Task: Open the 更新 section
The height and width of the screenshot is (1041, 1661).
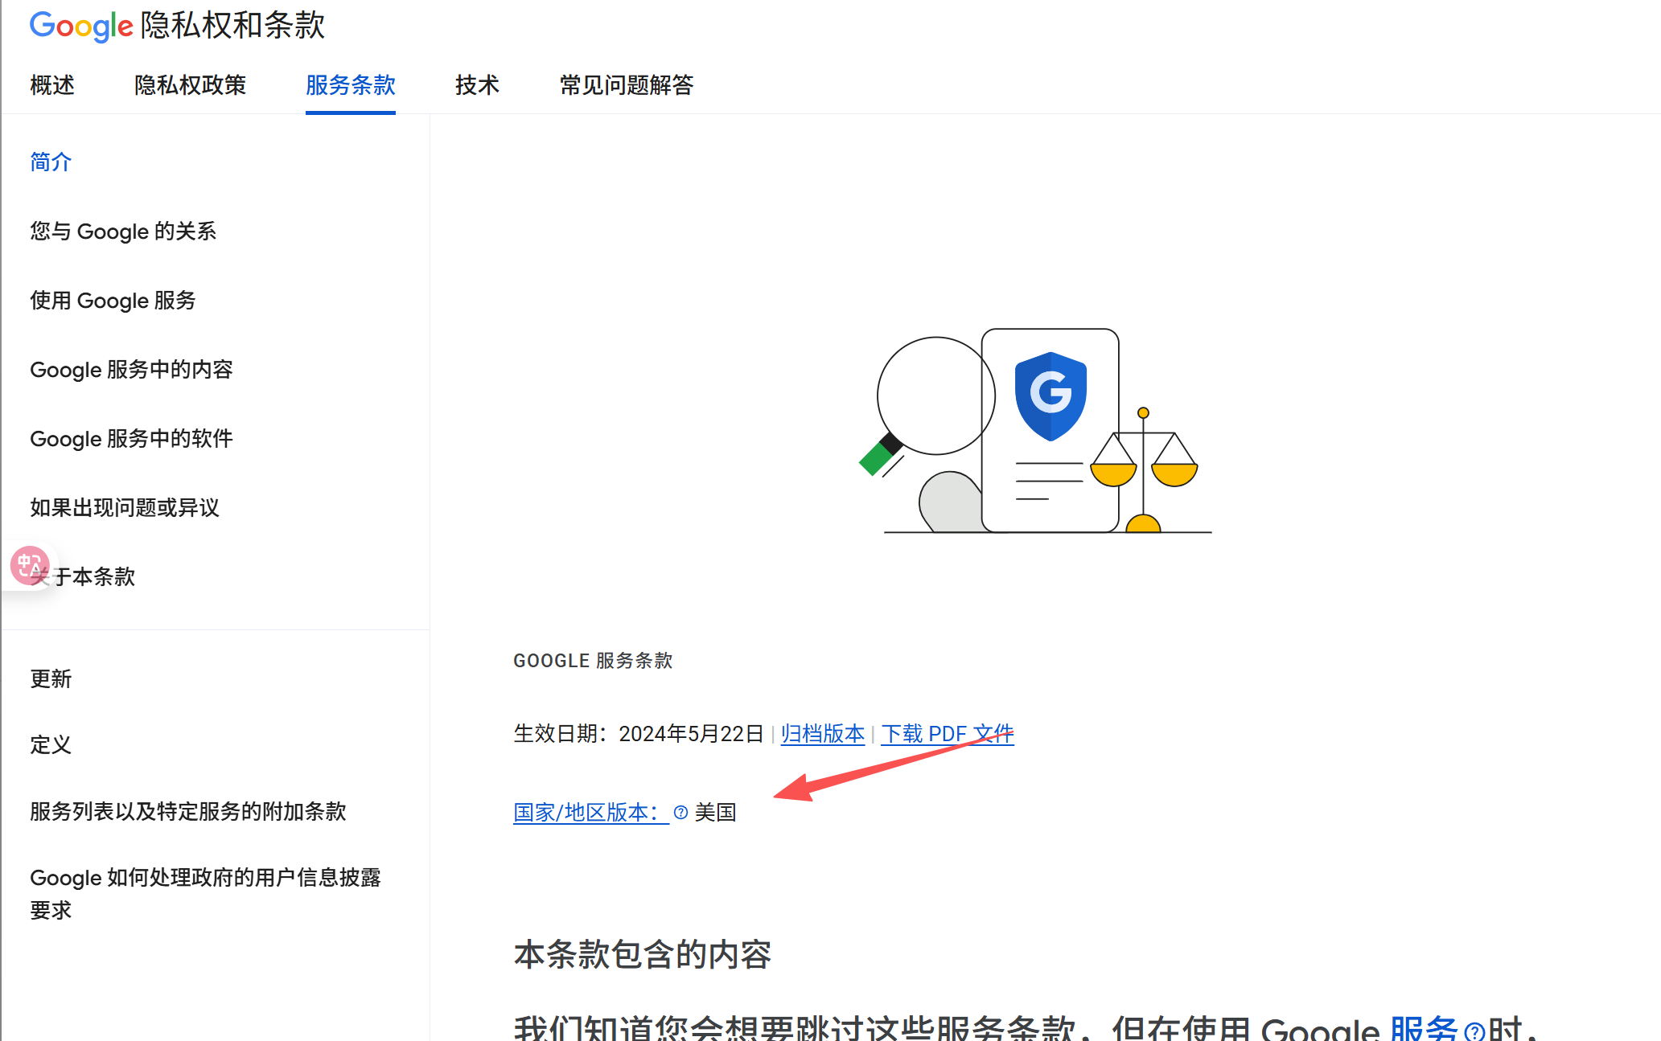Action: (x=51, y=678)
